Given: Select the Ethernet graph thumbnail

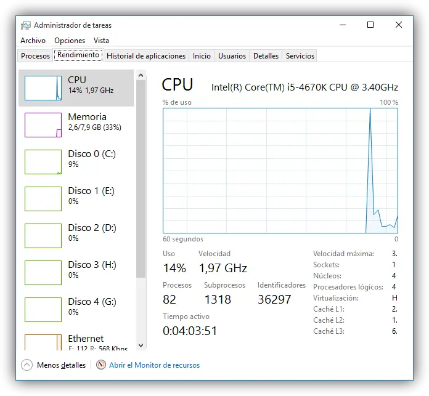Looking at the screenshot, I should [43, 342].
